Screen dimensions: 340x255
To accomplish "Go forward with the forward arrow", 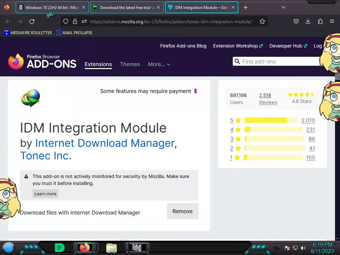I will (20, 22).
